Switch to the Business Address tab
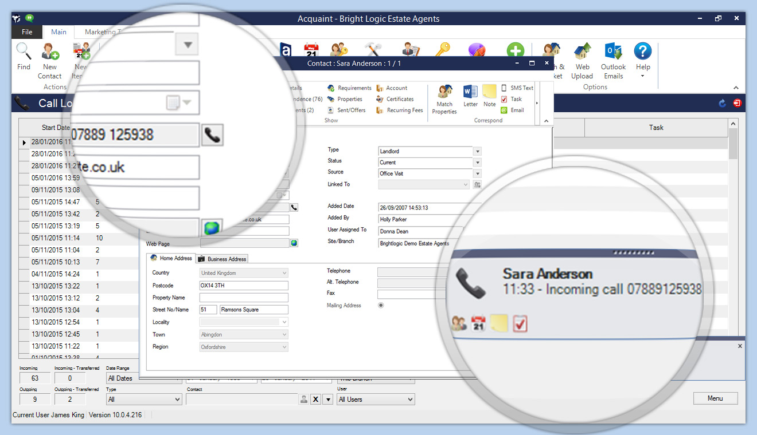The width and height of the screenshot is (757, 435). [x=223, y=259]
